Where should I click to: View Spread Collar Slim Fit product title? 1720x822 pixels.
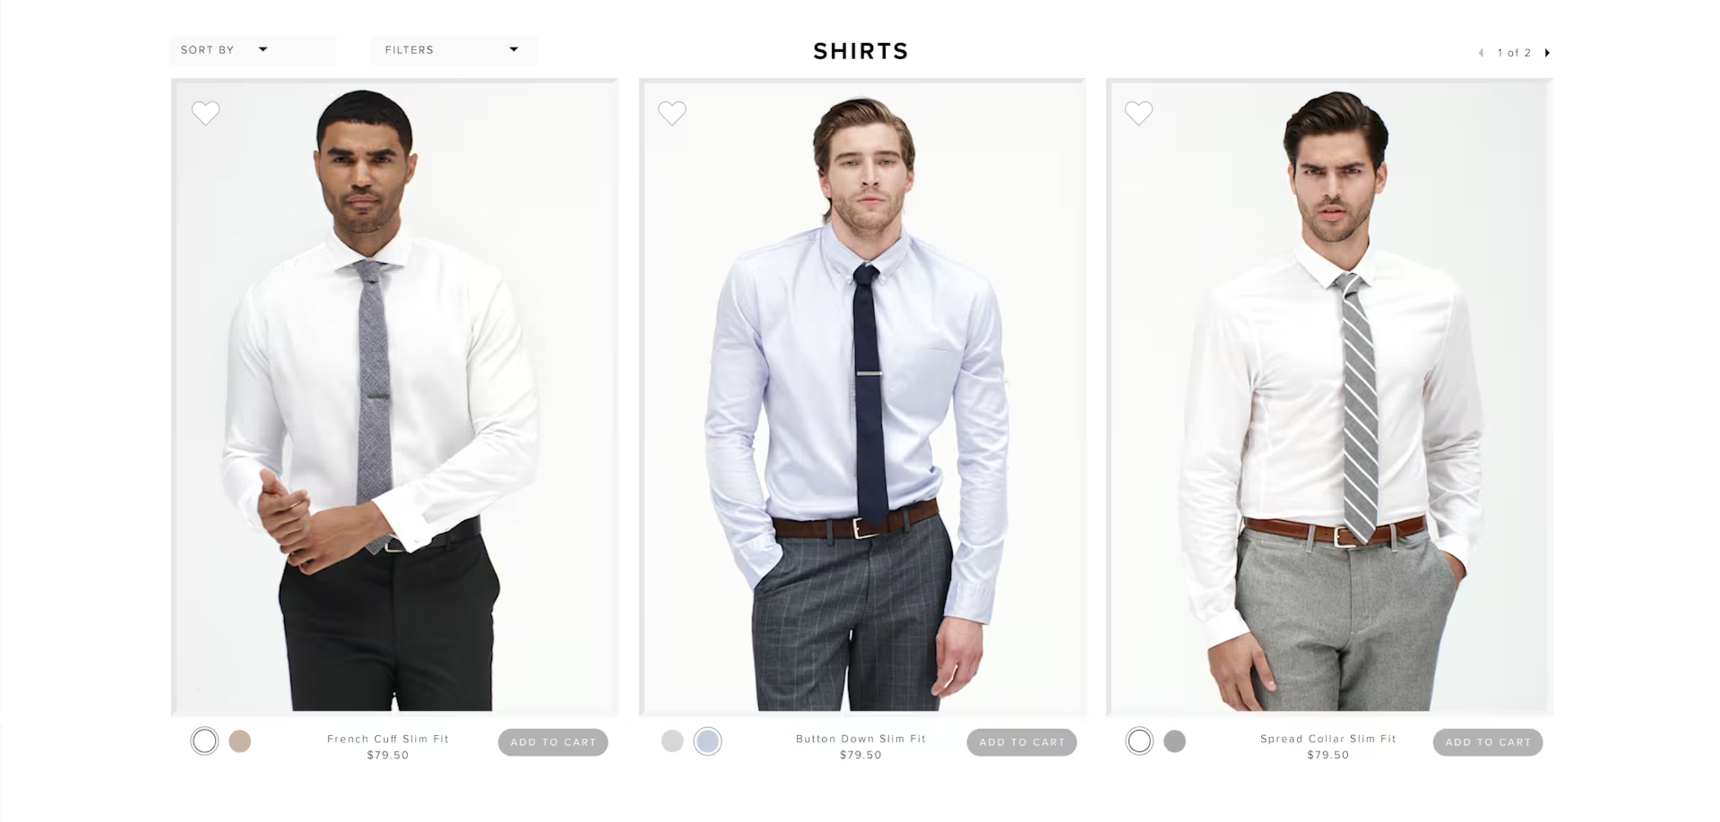(x=1328, y=739)
